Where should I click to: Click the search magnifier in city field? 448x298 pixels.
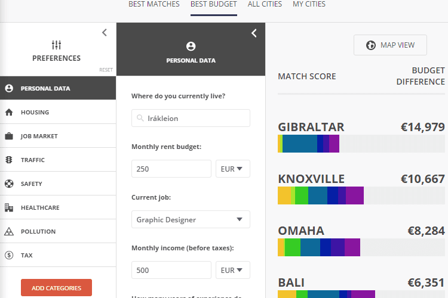[x=140, y=118]
